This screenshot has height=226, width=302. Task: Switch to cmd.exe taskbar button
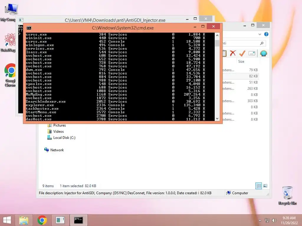pyautogui.click(x=78, y=220)
